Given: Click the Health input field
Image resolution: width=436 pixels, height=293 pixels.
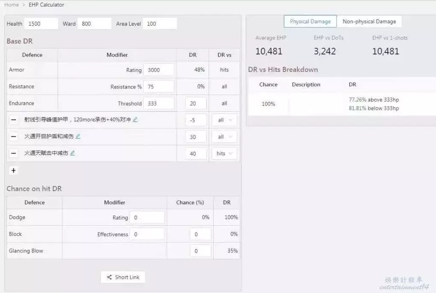Looking at the screenshot, I should pyautogui.click(x=41, y=24).
